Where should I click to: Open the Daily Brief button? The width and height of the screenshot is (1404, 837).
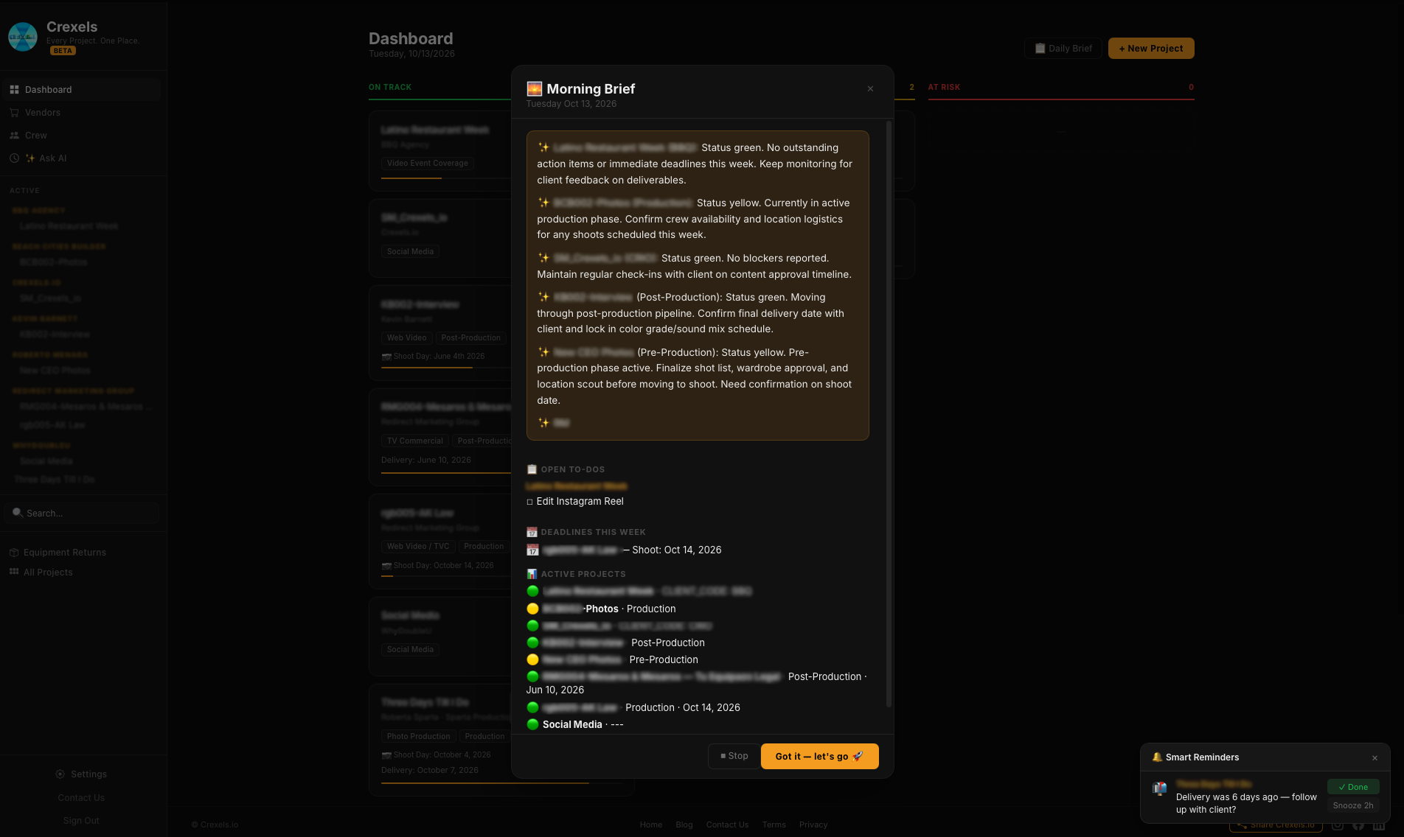point(1063,49)
